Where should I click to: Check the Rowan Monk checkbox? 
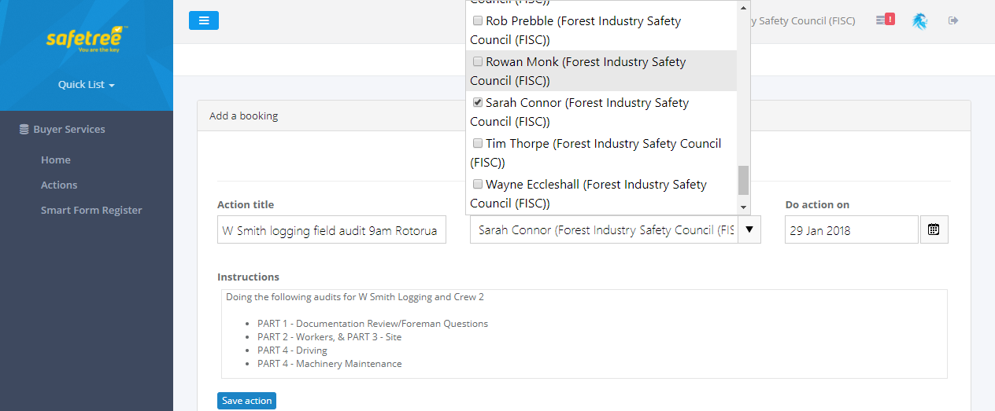click(477, 62)
